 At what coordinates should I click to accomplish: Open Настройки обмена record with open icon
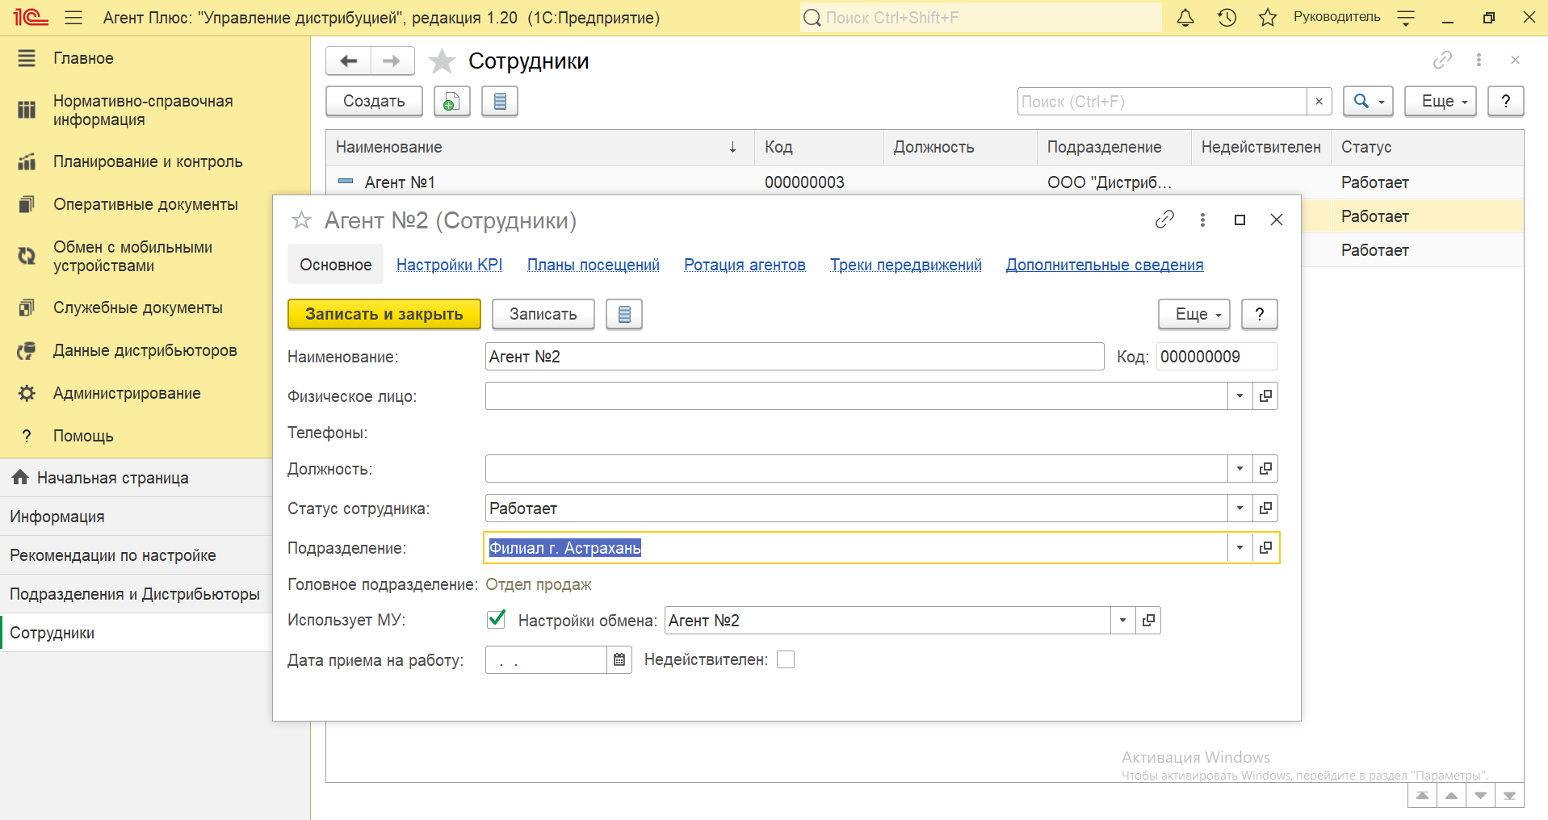(1148, 621)
